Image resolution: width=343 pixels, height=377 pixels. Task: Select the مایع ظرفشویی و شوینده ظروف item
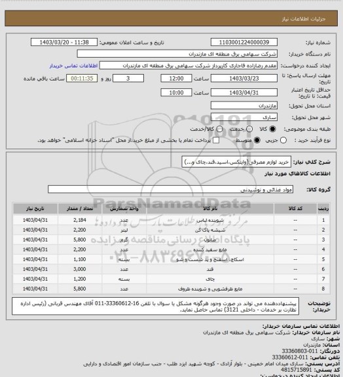coord(210,289)
